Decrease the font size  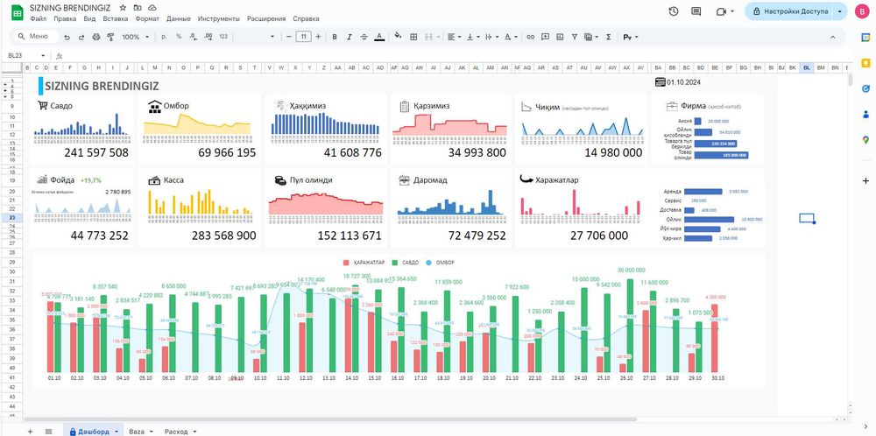289,37
